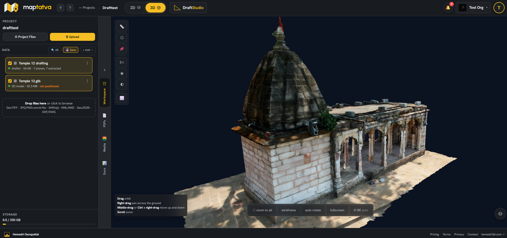This screenshot has height=238, width=507.
Task: Click the drop files upload area
Action: pyautogui.click(x=49, y=108)
